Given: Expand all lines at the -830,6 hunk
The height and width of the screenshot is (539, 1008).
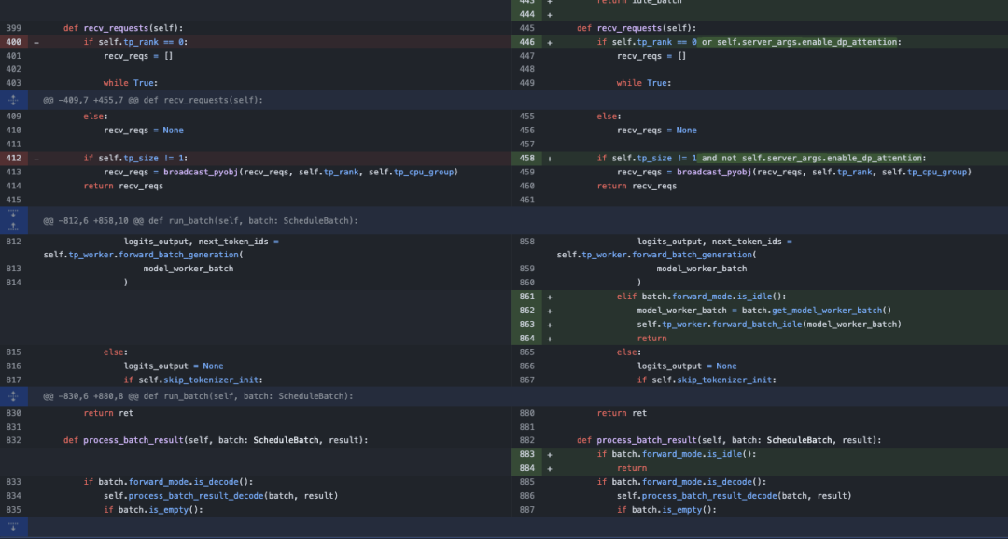Looking at the screenshot, I should point(13,395).
